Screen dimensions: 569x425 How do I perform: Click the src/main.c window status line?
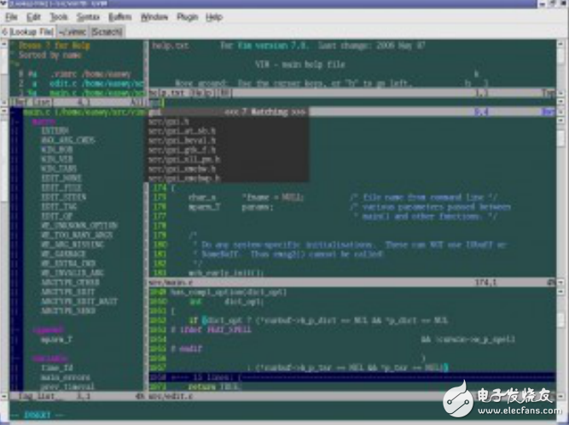341,279
